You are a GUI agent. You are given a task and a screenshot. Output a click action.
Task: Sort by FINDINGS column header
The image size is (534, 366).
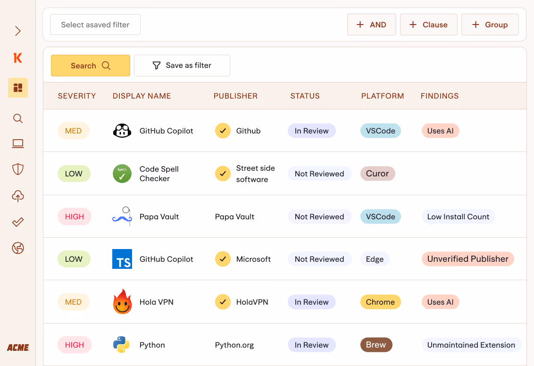pos(439,96)
